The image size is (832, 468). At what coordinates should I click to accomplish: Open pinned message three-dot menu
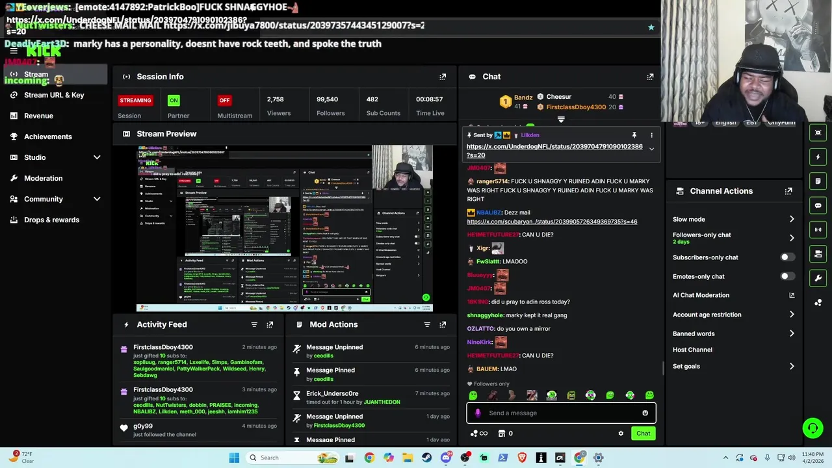tap(651, 135)
